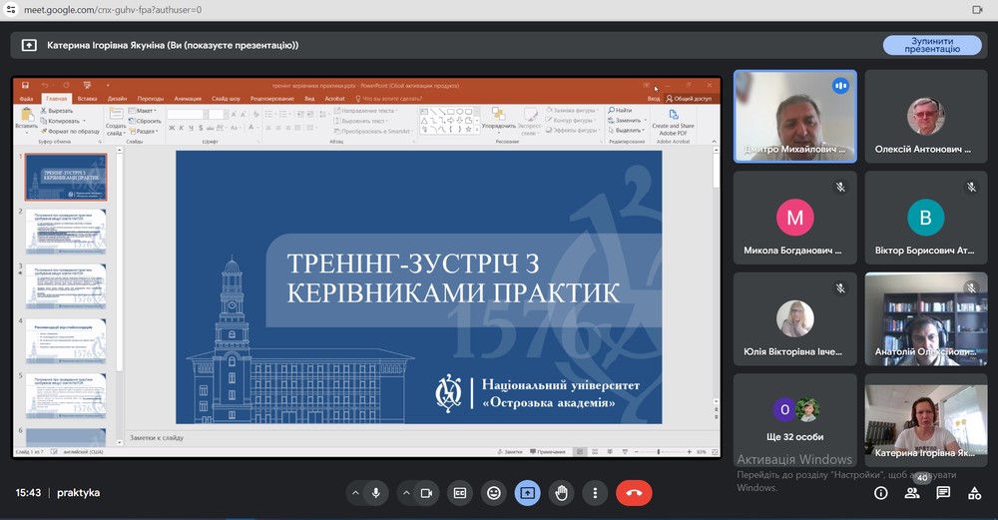Open site info icon in address bar
Viewport: 998px width, 520px height.
(10, 10)
